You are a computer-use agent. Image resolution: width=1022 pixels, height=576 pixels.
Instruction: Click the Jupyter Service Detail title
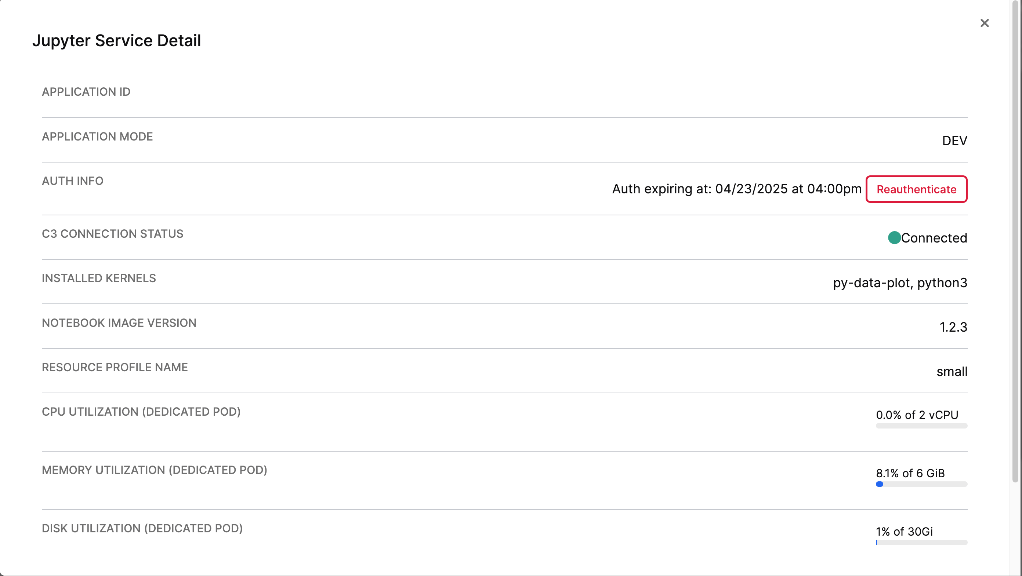tap(116, 40)
